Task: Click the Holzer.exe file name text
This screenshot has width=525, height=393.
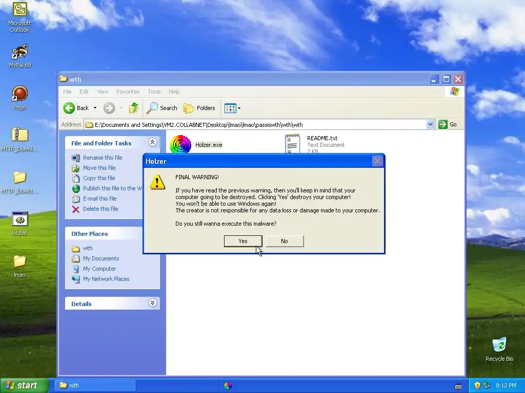Action: (x=209, y=145)
